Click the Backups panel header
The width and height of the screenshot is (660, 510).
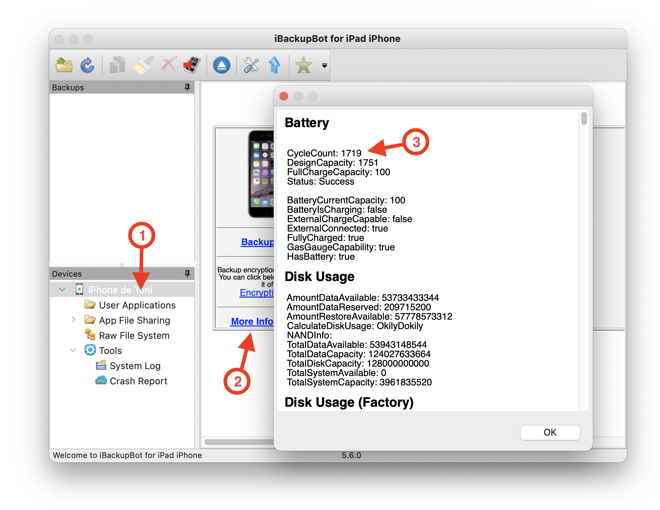pyautogui.click(x=122, y=87)
